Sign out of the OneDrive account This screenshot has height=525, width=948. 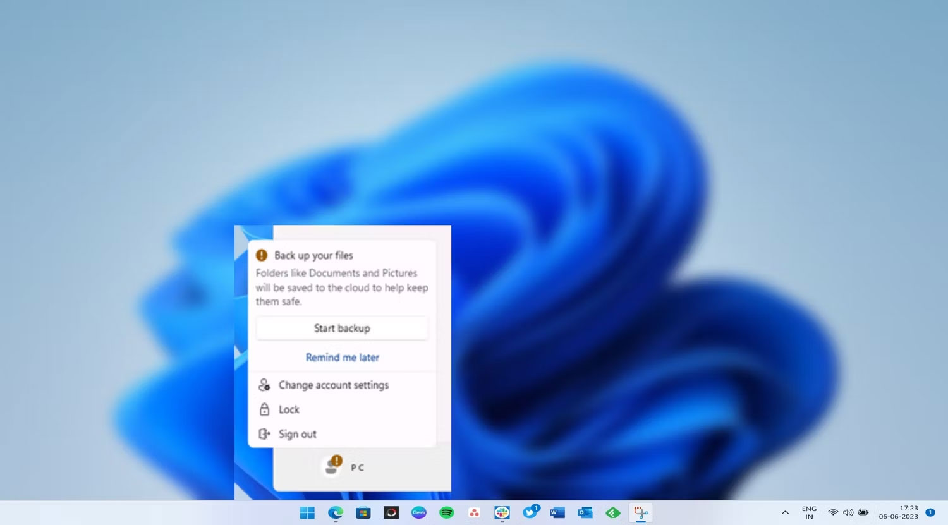[297, 434]
